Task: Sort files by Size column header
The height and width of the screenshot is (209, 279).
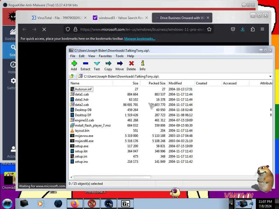Action: pos(126,83)
